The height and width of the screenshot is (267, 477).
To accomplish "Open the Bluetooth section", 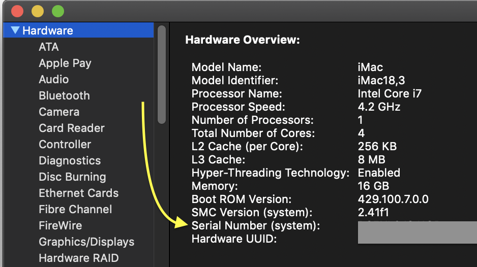I will 64,95.
